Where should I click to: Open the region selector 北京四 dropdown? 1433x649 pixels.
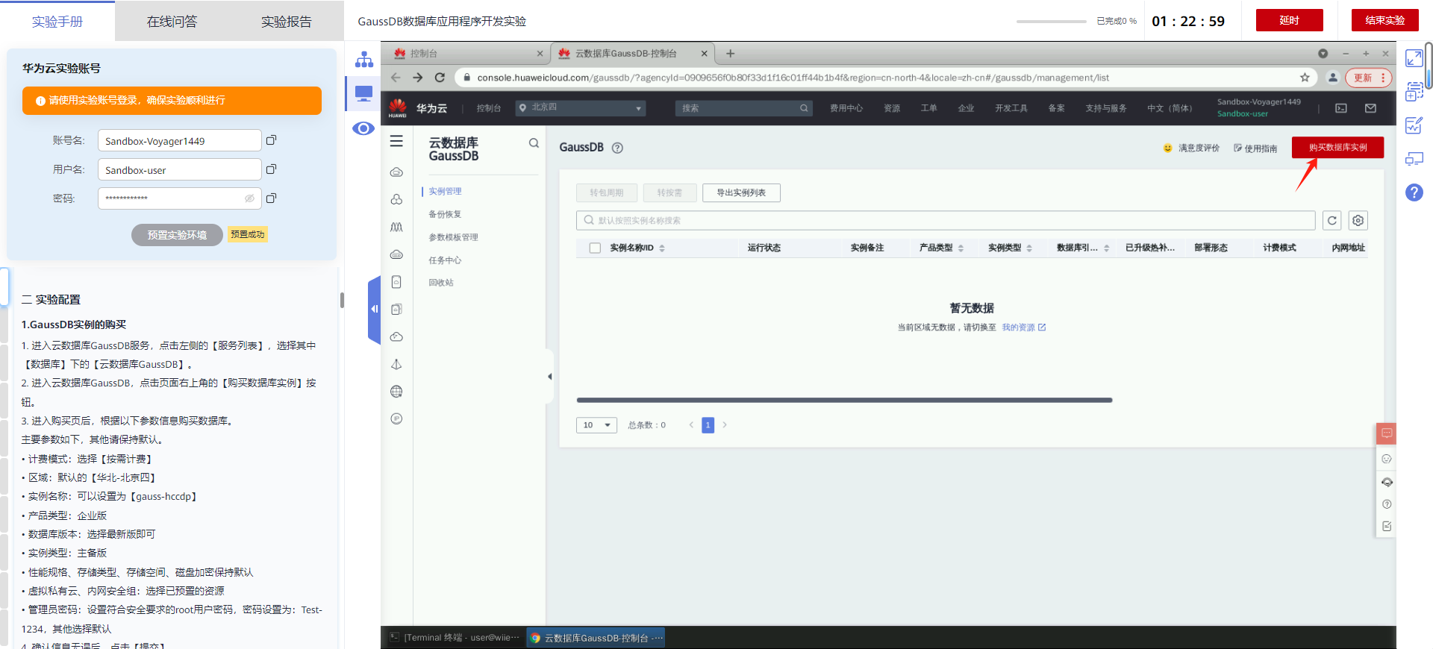pos(581,108)
